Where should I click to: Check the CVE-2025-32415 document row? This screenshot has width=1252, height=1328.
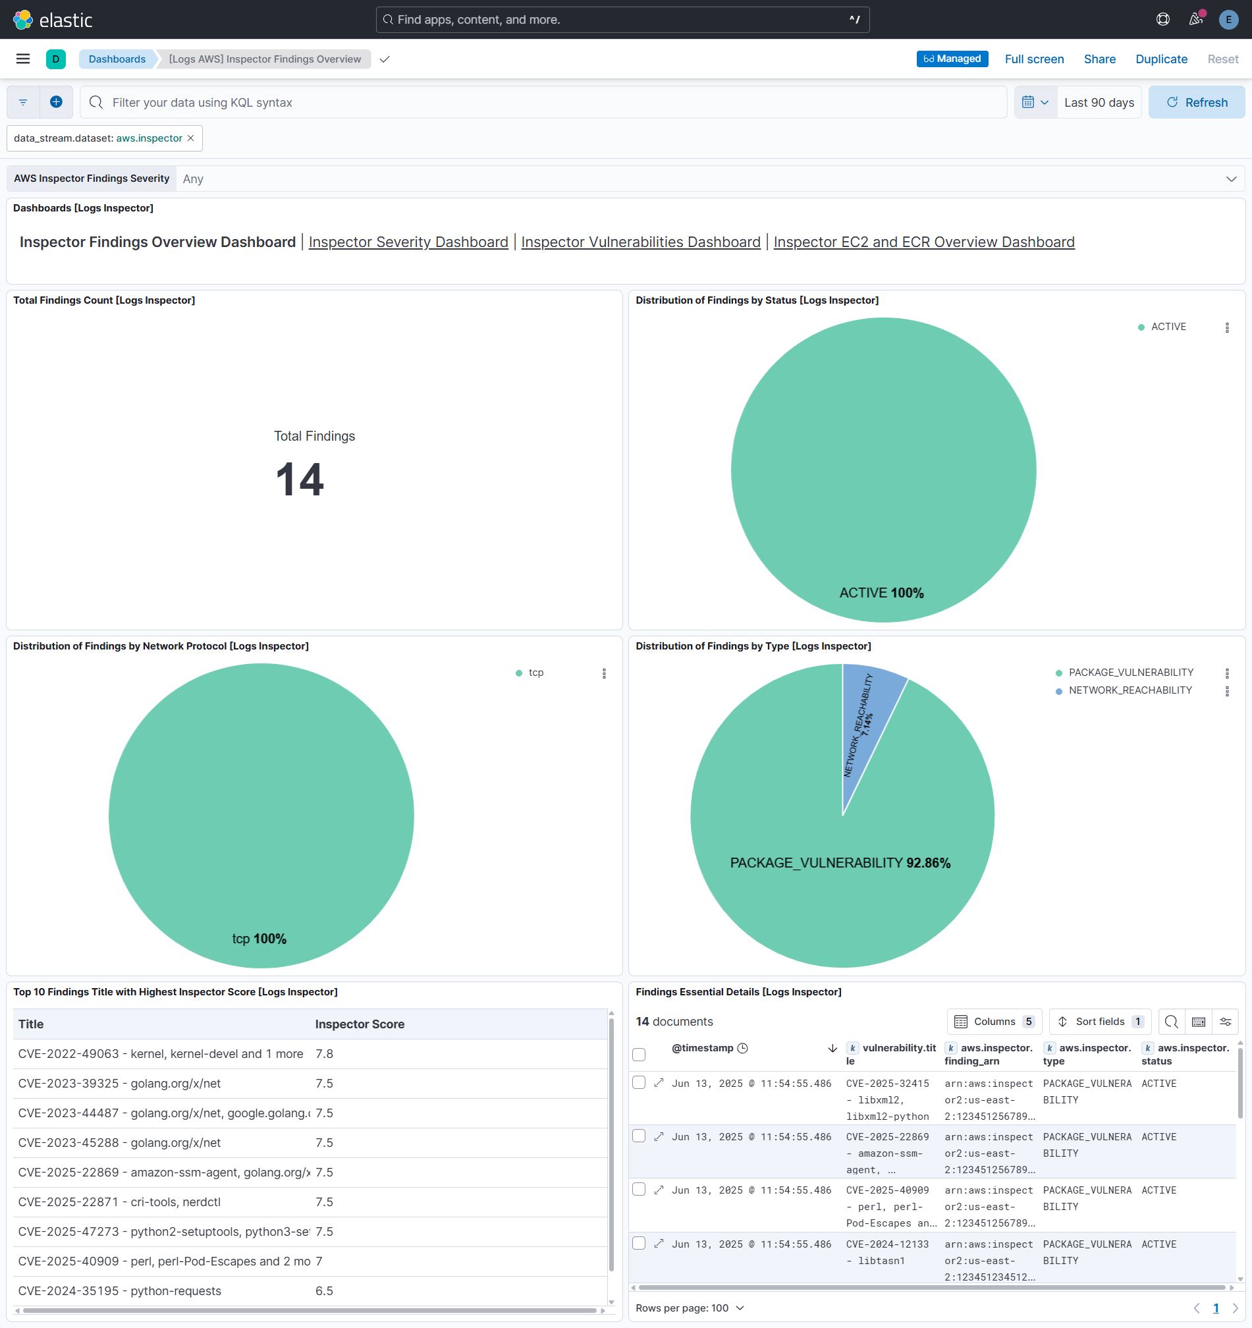(x=639, y=1083)
